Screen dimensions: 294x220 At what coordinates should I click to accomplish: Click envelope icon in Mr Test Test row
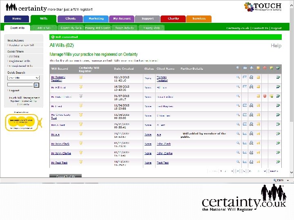[x=245, y=162]
